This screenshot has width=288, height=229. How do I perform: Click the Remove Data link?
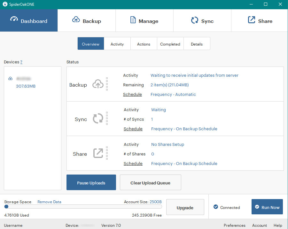[x=50, y=202]
